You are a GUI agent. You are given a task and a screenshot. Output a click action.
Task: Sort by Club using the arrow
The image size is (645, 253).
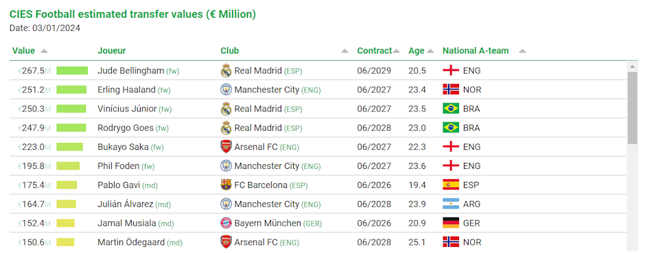(344, 51)
